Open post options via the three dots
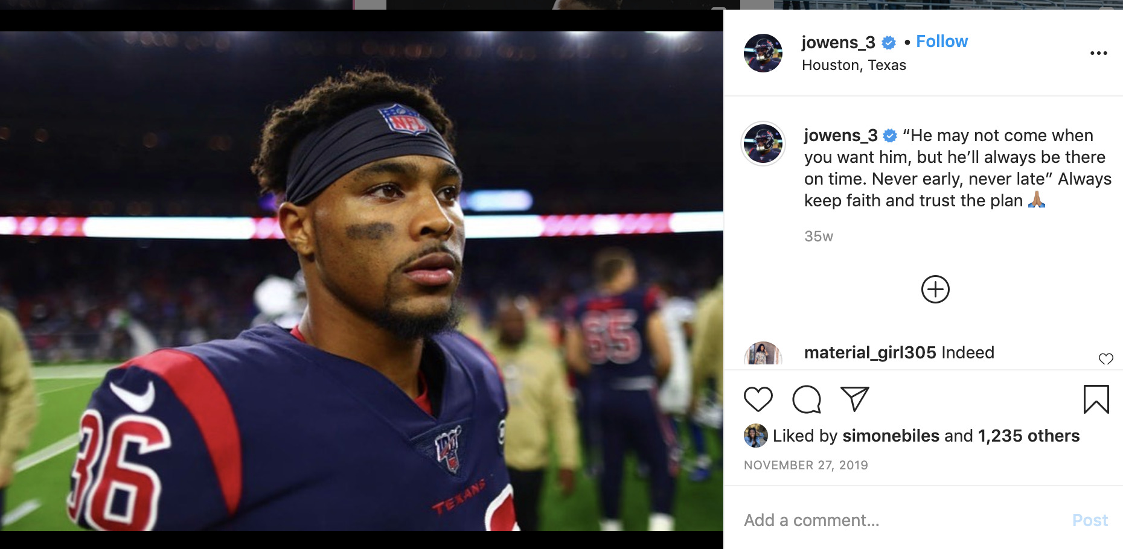This screenshot has height=549, width=1123. (1098, 53)
